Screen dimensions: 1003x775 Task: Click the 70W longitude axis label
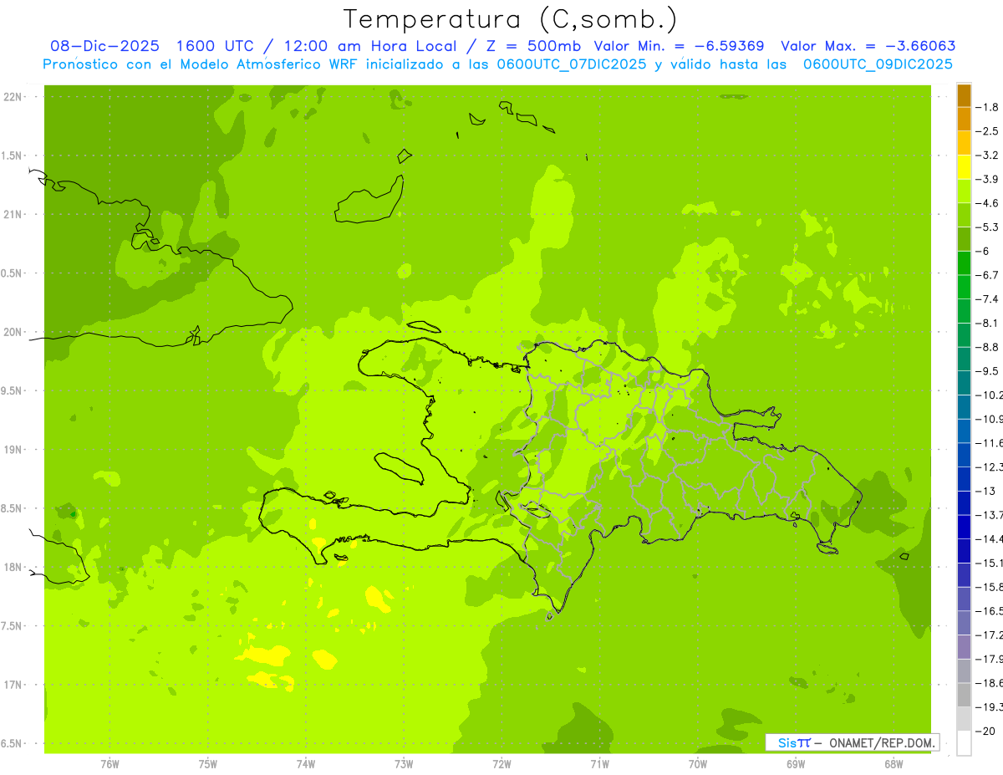click(x=698, y=764)
